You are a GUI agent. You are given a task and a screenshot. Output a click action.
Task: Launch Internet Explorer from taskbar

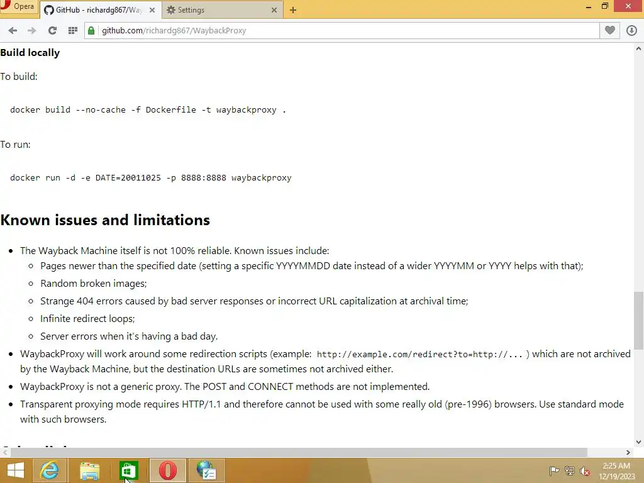50,470
